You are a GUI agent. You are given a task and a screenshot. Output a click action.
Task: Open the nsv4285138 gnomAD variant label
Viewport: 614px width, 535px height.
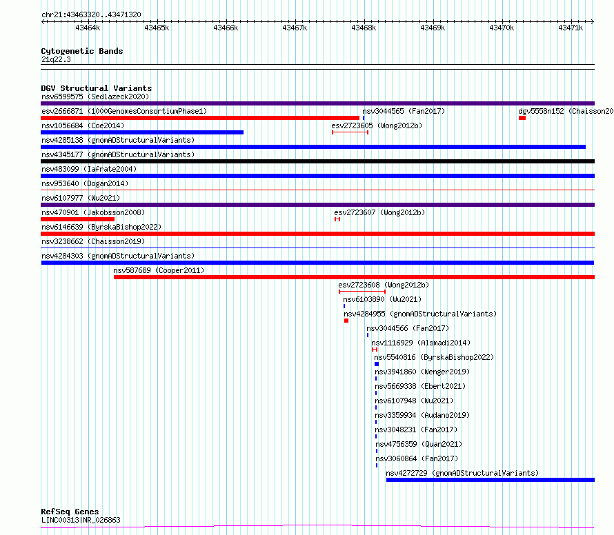[118, 140]
